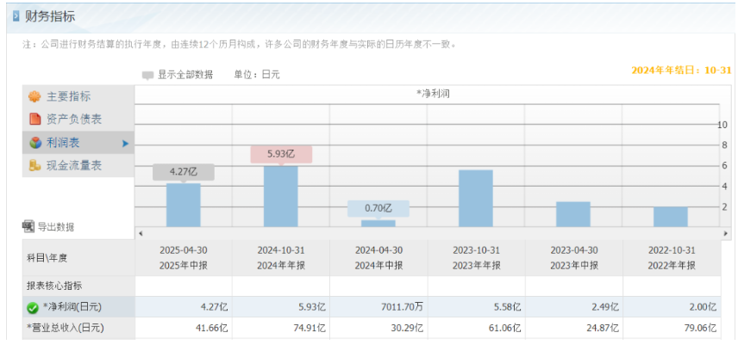Viewport: 738px width, 357px height.
Task: Click the 单位：日元 label
Action: [x=257, y=75]
